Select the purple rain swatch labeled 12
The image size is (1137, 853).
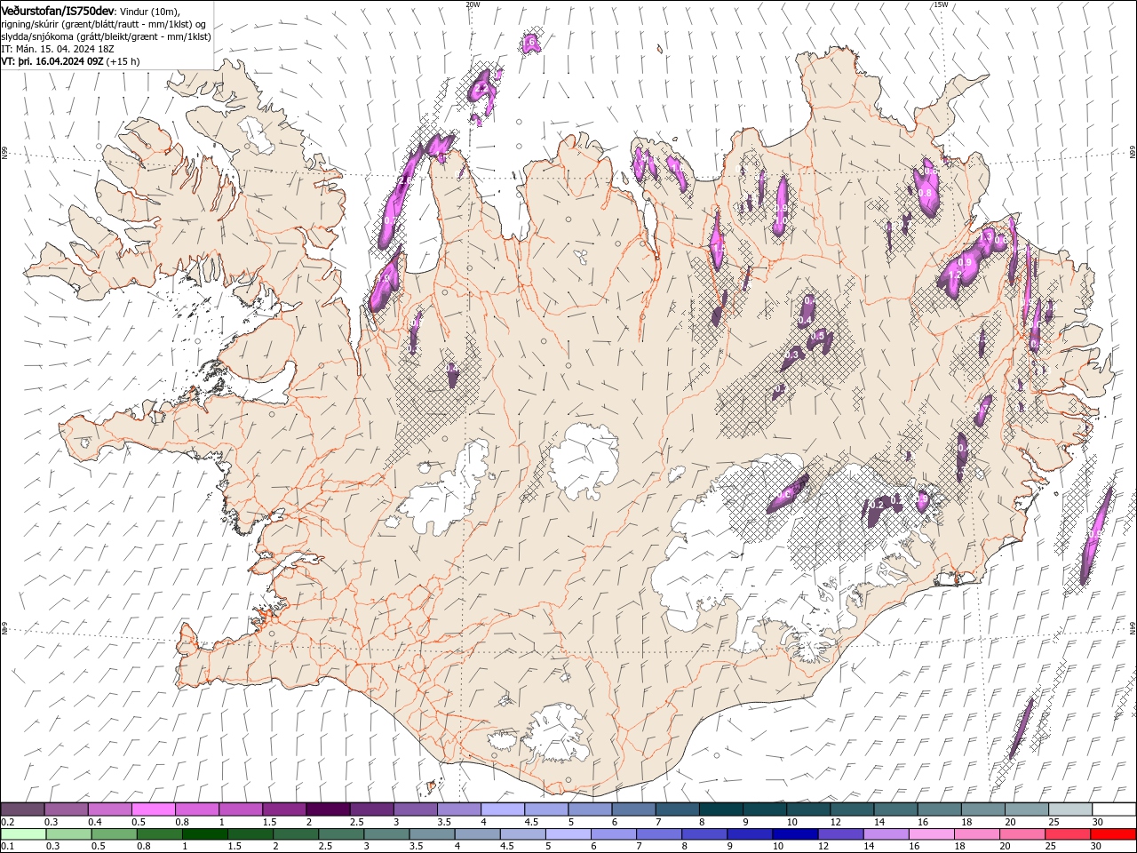840,834
